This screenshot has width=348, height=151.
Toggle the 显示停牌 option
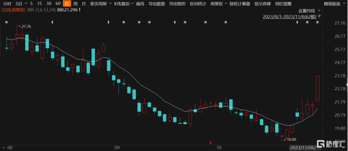pos(262,4)
